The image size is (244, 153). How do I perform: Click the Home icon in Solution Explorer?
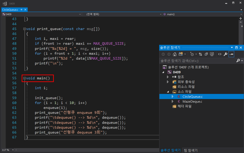pyautogui.click(x=174, y=54)
